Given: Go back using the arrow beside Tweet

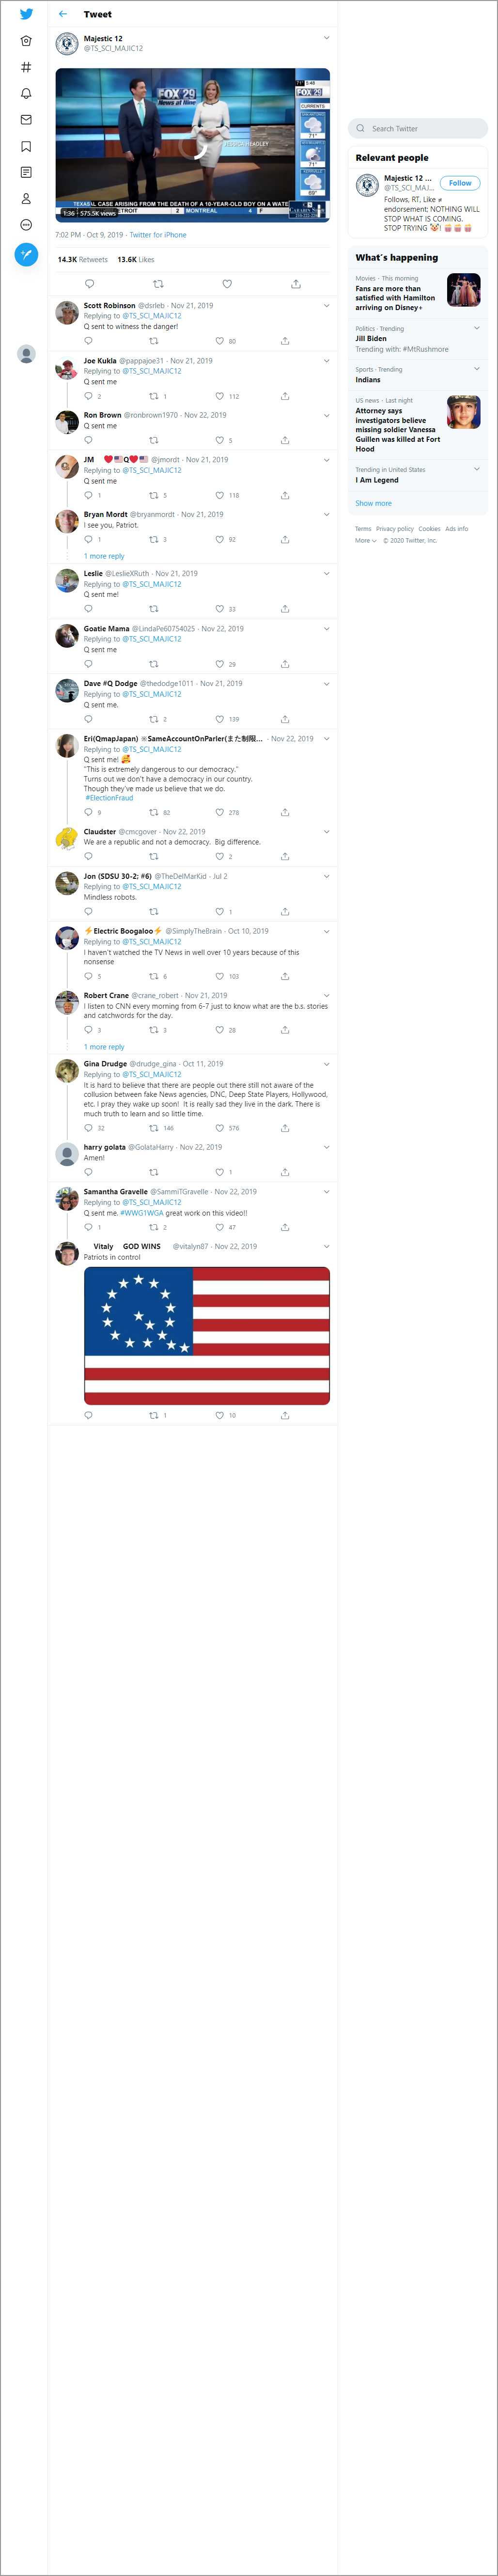Looking at the screenshot, I should pyautogui.click(x=63, y=14).
